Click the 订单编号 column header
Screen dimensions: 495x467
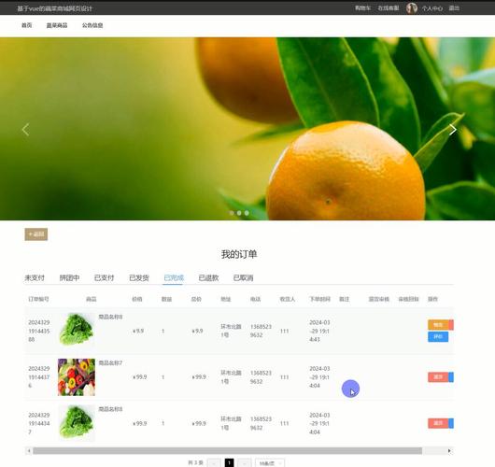pos(38,299)
